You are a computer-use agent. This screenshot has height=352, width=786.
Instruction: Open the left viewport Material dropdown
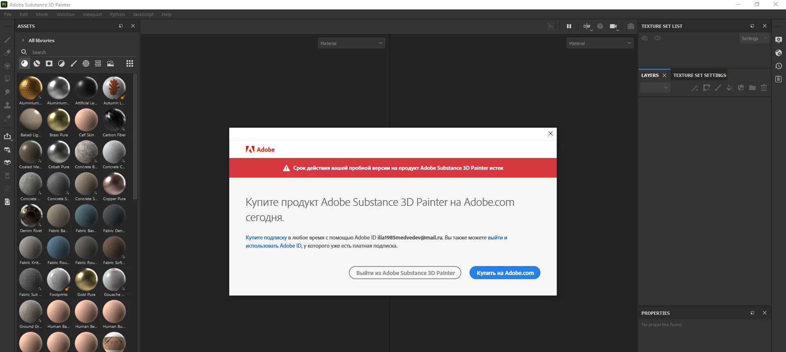(x=351, y=43)
